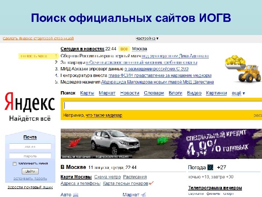262x197 pixels.
Task: Click the create mailbox link
Action: click(30, 187)
